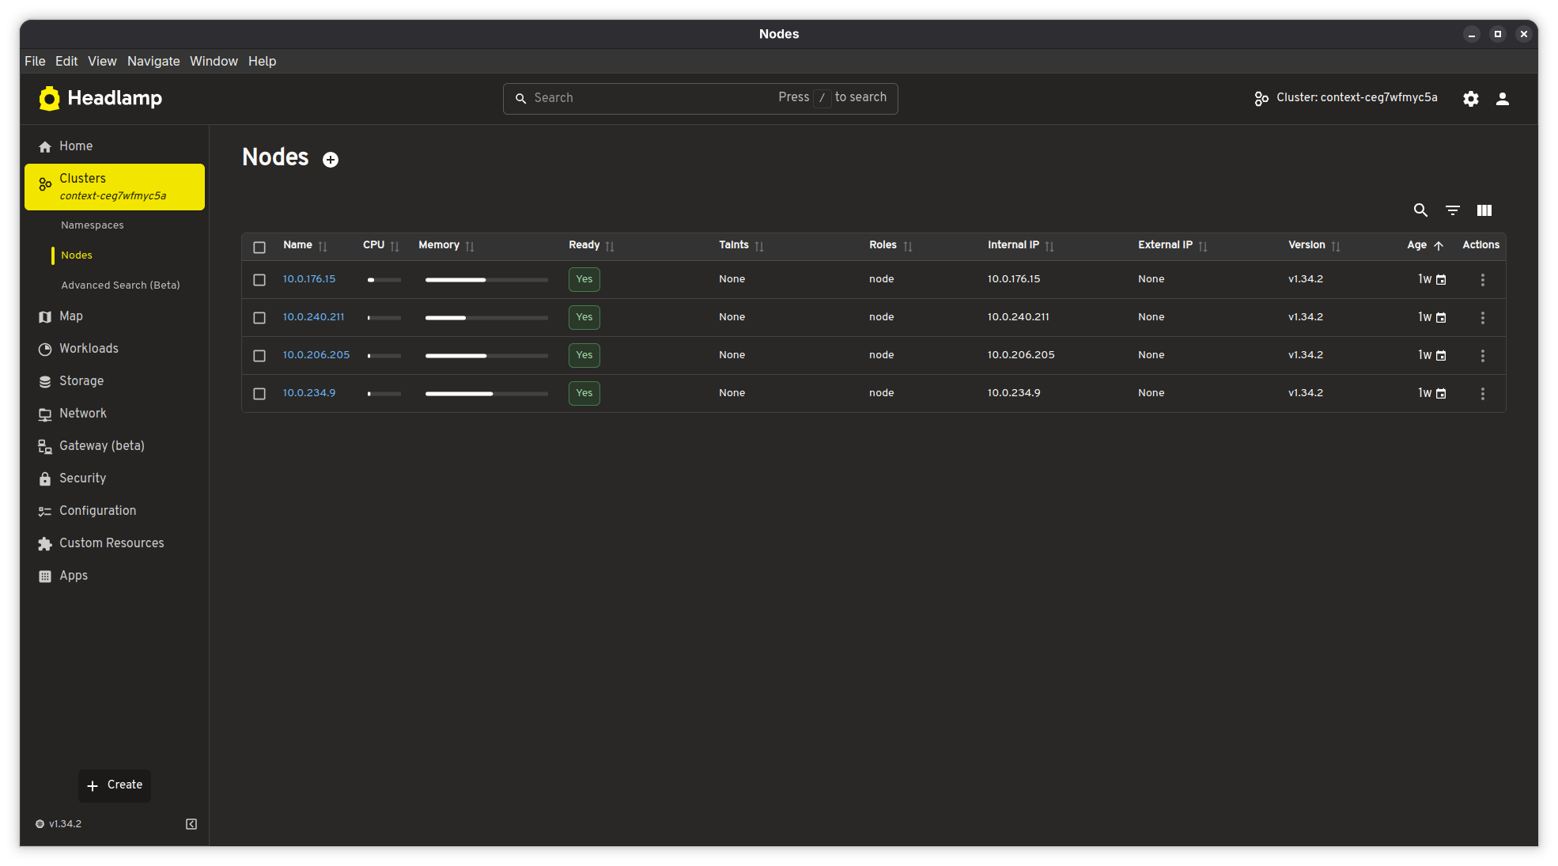
Task: Open Headlamp settings via the gear icon
Action: 1470,98
